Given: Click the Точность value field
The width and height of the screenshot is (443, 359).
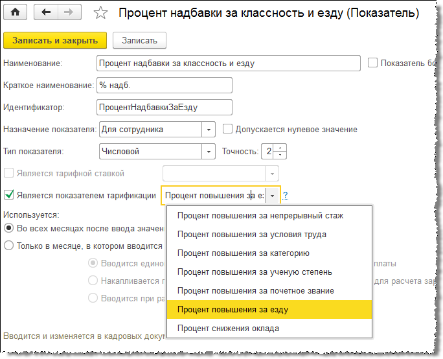Looking at the screenshot, I should (267, 152).
